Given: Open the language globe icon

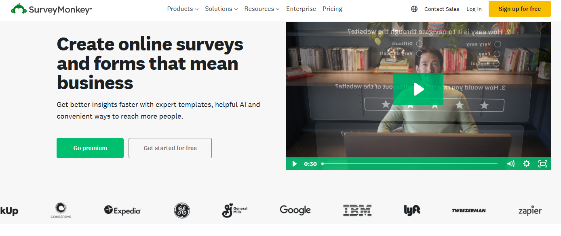Looking at the screenshot, I should click(414, 9).
